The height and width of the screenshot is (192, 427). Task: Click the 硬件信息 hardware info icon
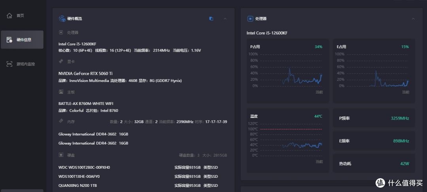[x=9, y=40]
